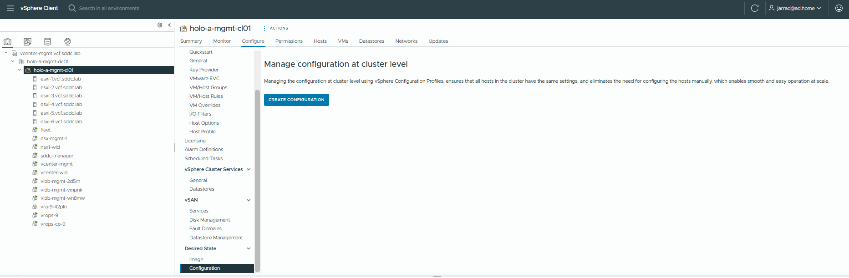Collapse the Desired State section
Screen dimensions: 849x278
249,248
